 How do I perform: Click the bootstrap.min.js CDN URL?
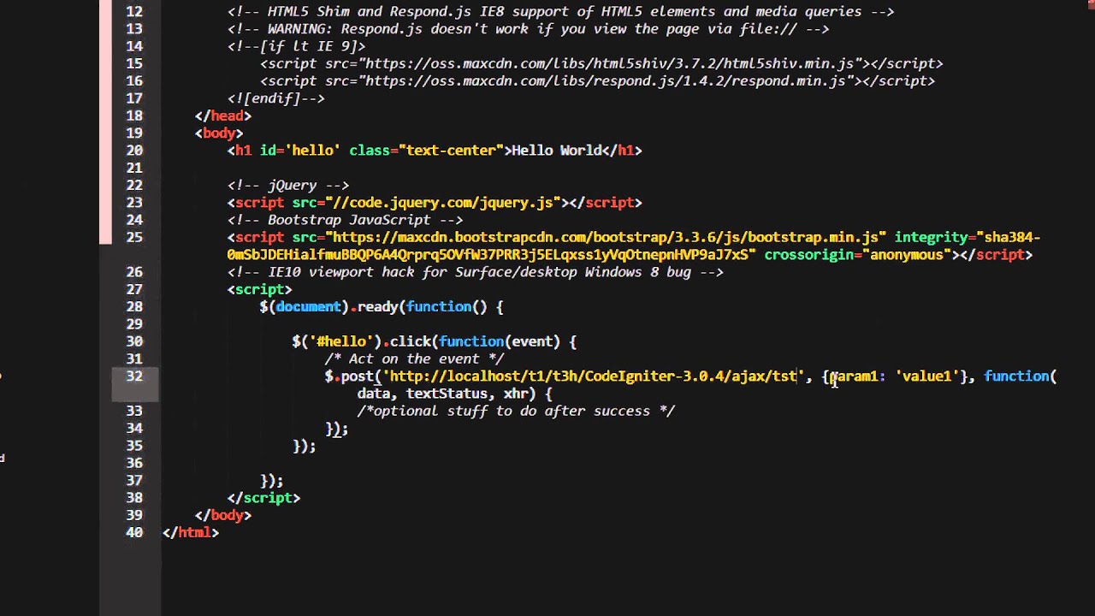point(606,237)
